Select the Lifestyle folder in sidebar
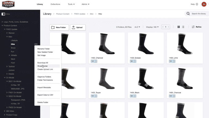Screen dimensions: 209x118 [x=14, y=40]
